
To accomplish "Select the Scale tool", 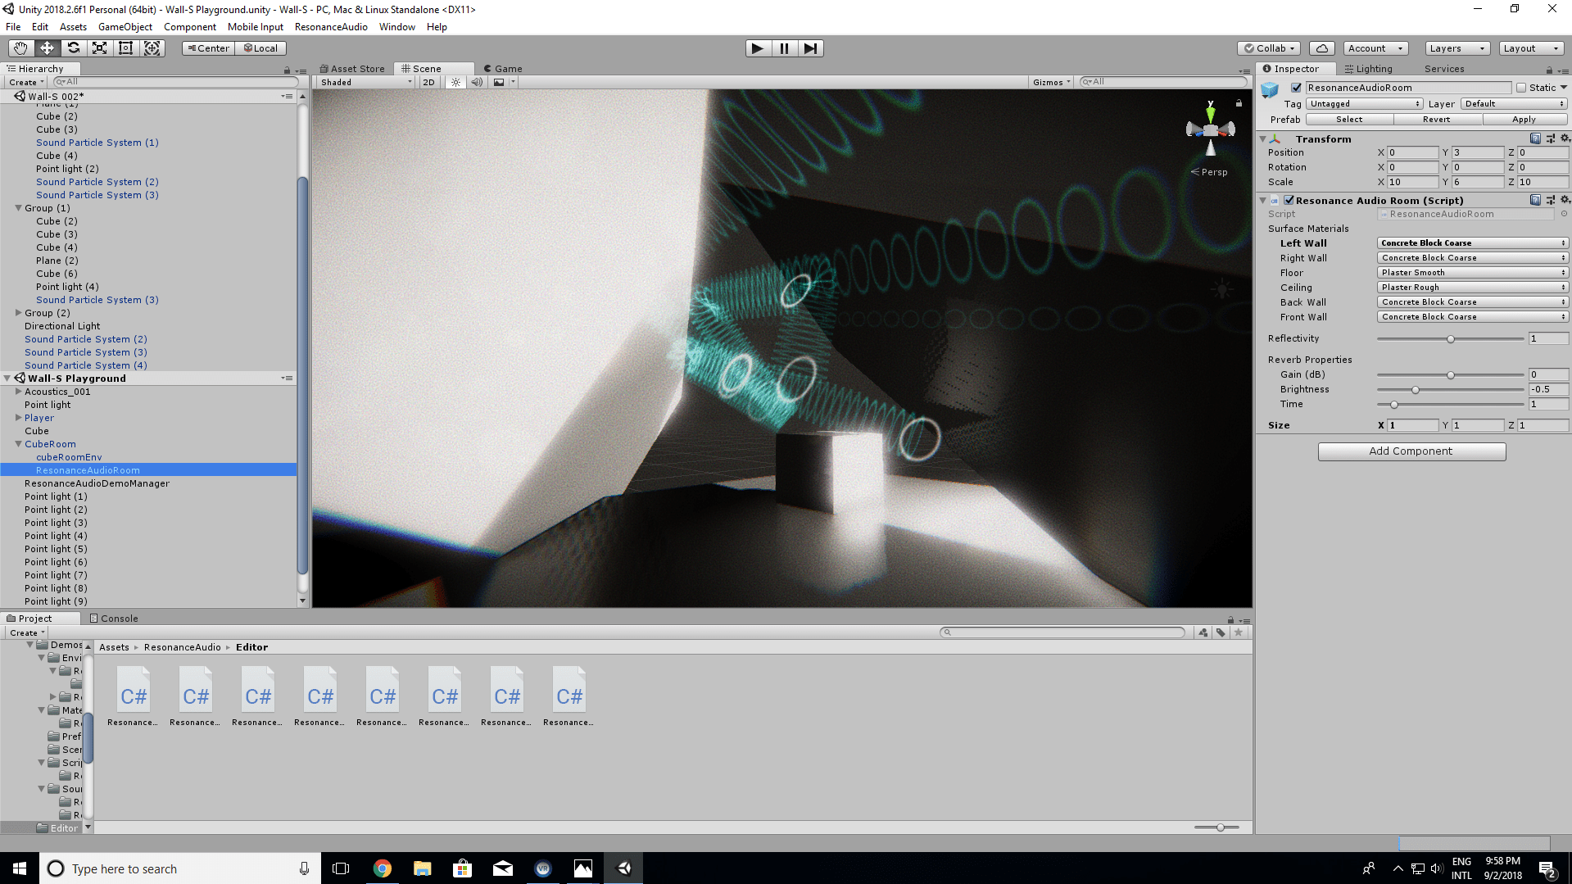I will 99,48.
